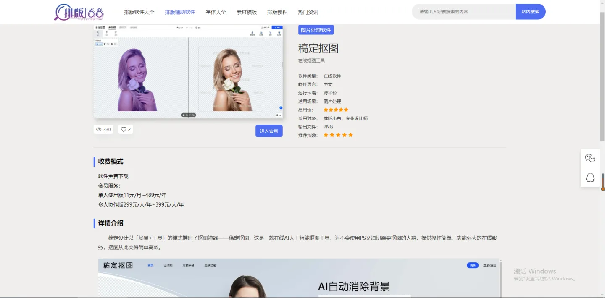Viewport: 605px width, 298px height.
Task: Click the AI自动消除背景 intro screenshot
Action: (299, 278)
